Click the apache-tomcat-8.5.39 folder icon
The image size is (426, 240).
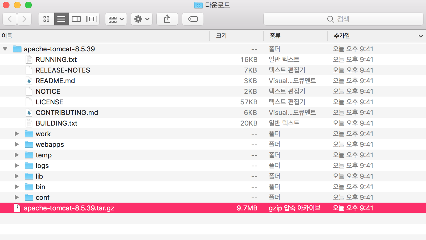(17, 49)
